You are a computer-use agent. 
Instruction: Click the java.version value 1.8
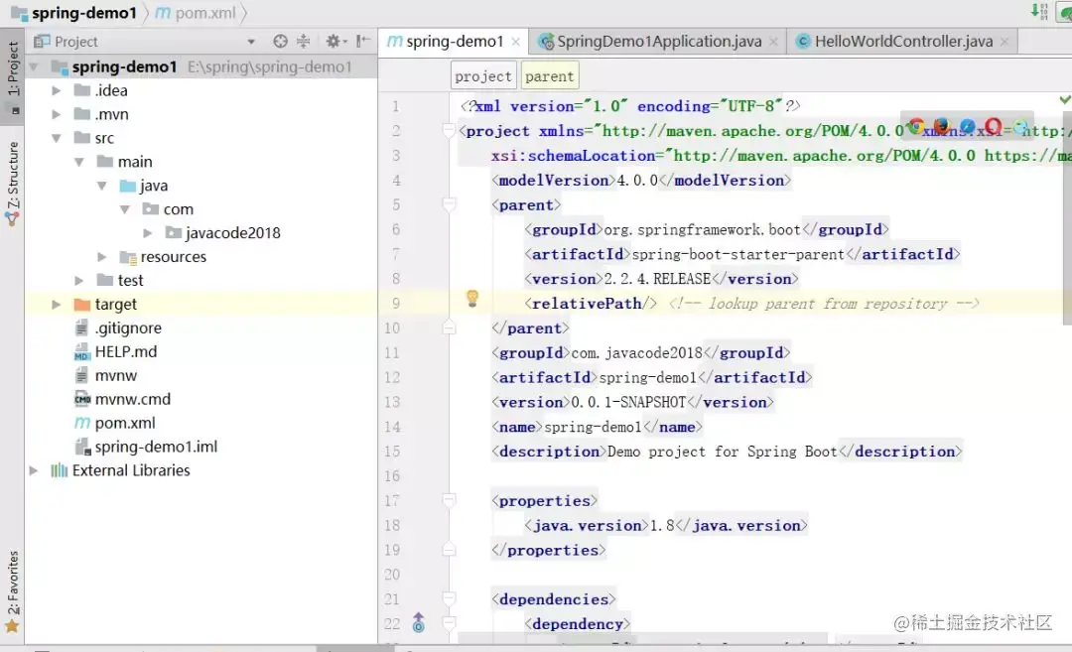tap(662, 525)
